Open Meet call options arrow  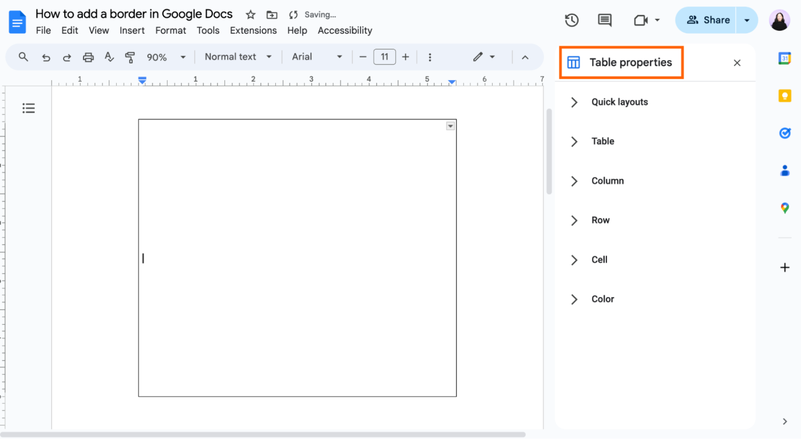pyautogui.click(x=657, y=20)
